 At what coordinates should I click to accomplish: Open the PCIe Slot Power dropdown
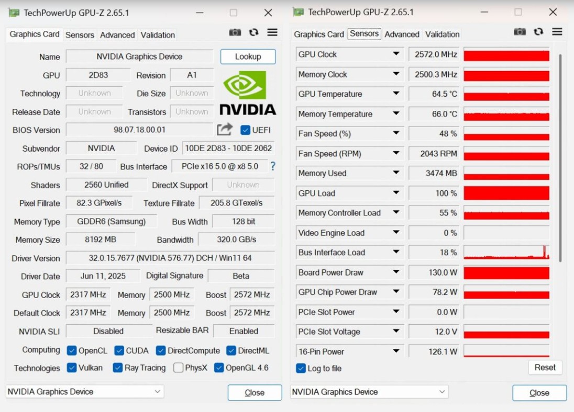(x=396, y=312)
